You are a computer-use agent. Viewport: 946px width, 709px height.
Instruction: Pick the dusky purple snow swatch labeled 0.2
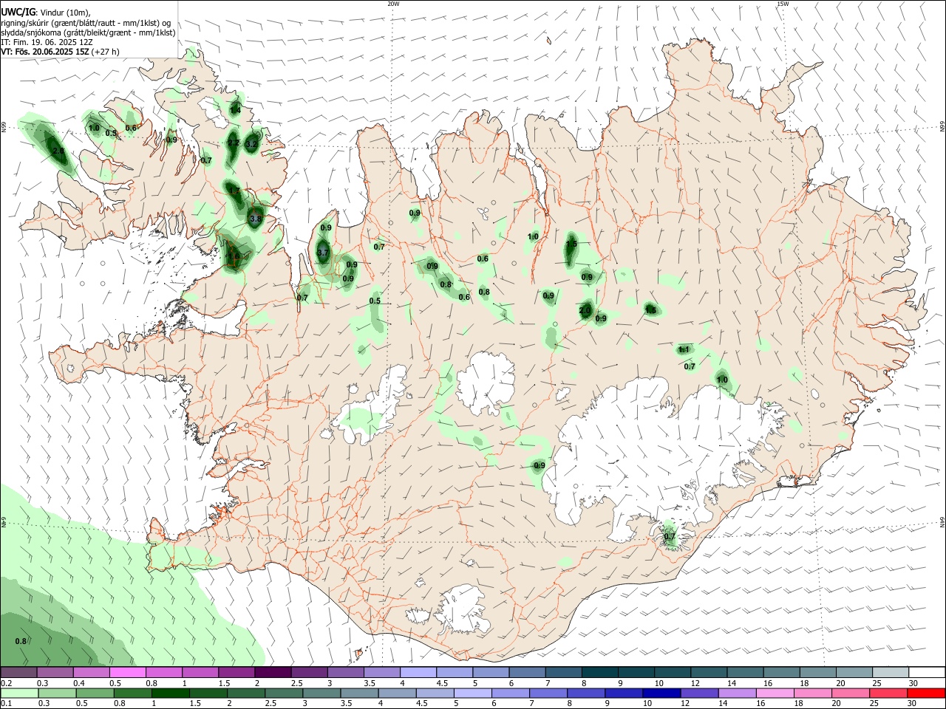pyautogui.click(x=18, y=672)
